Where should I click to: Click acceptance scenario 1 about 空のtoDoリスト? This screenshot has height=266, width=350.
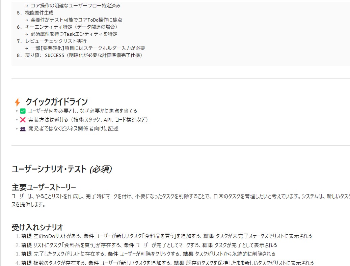coord(166,236)
